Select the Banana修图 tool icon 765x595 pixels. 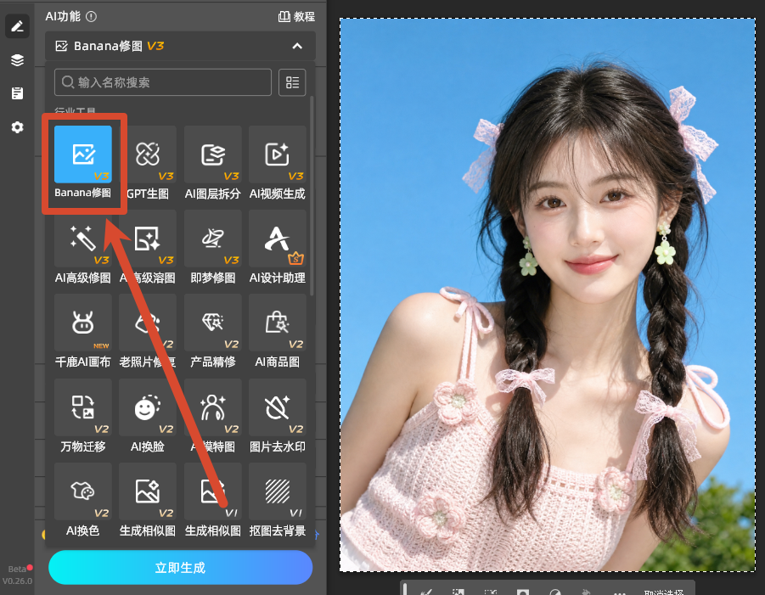coord(83,154)
